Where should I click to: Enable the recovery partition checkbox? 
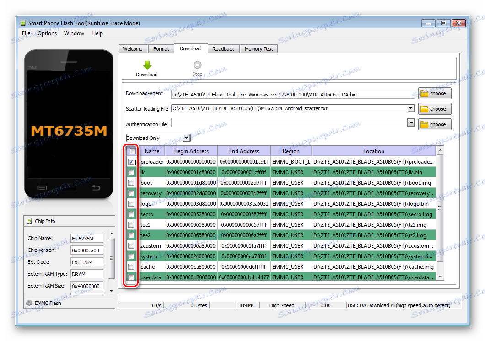[x=131, y=193]
